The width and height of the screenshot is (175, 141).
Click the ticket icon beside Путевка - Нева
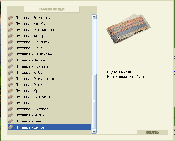click(11, 103)
